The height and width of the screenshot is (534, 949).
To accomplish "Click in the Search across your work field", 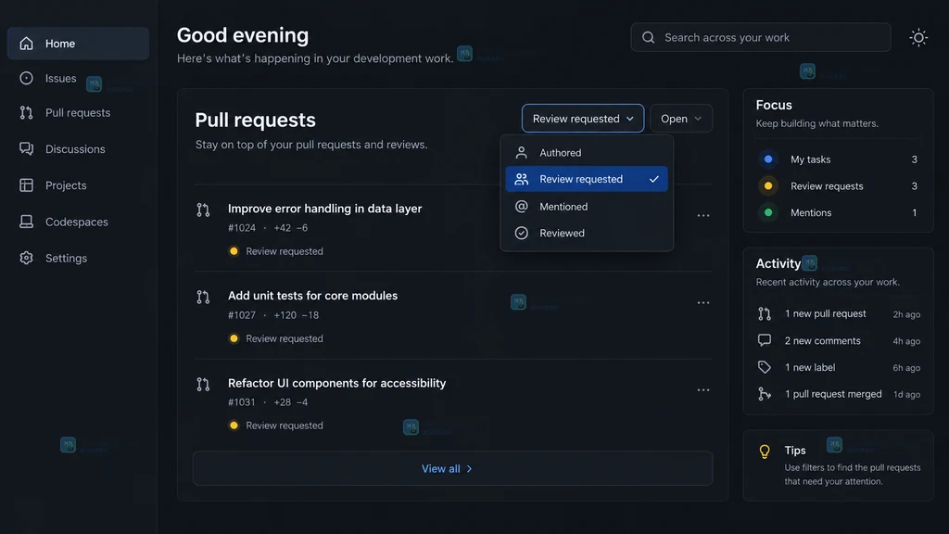I will 761,37.
